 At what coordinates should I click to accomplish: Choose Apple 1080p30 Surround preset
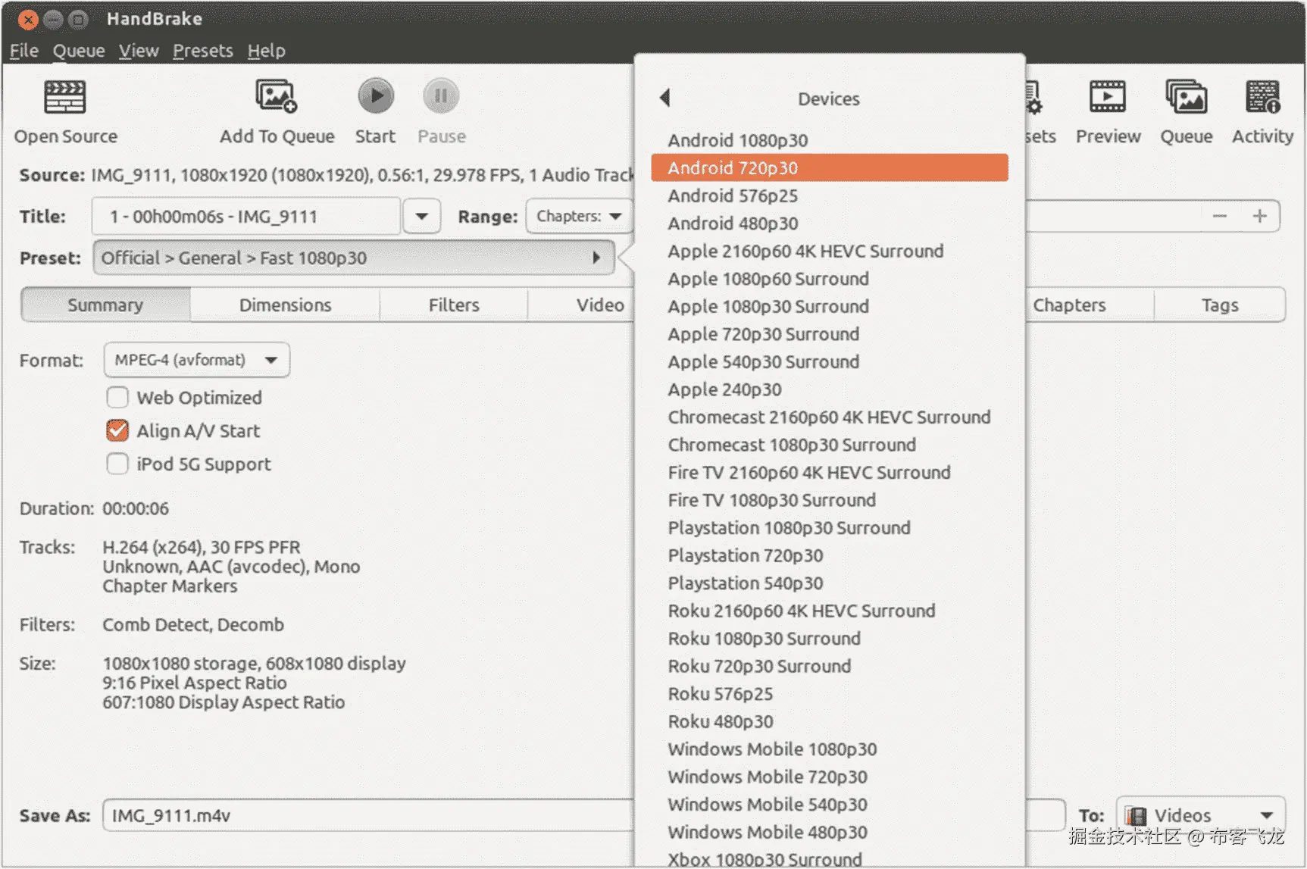tap(830, 306)
